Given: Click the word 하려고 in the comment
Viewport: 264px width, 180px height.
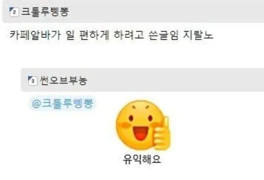Looking at the screenshot, I should 129,35.
